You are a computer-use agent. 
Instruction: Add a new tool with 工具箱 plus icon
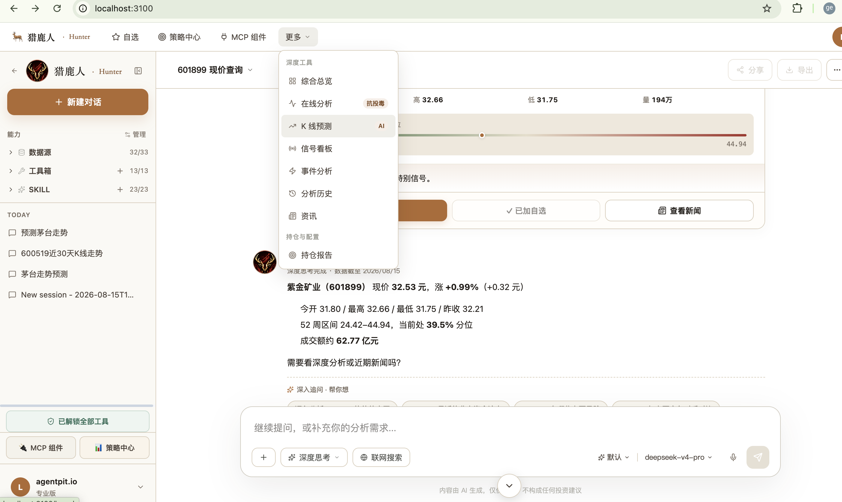(120, 171)
